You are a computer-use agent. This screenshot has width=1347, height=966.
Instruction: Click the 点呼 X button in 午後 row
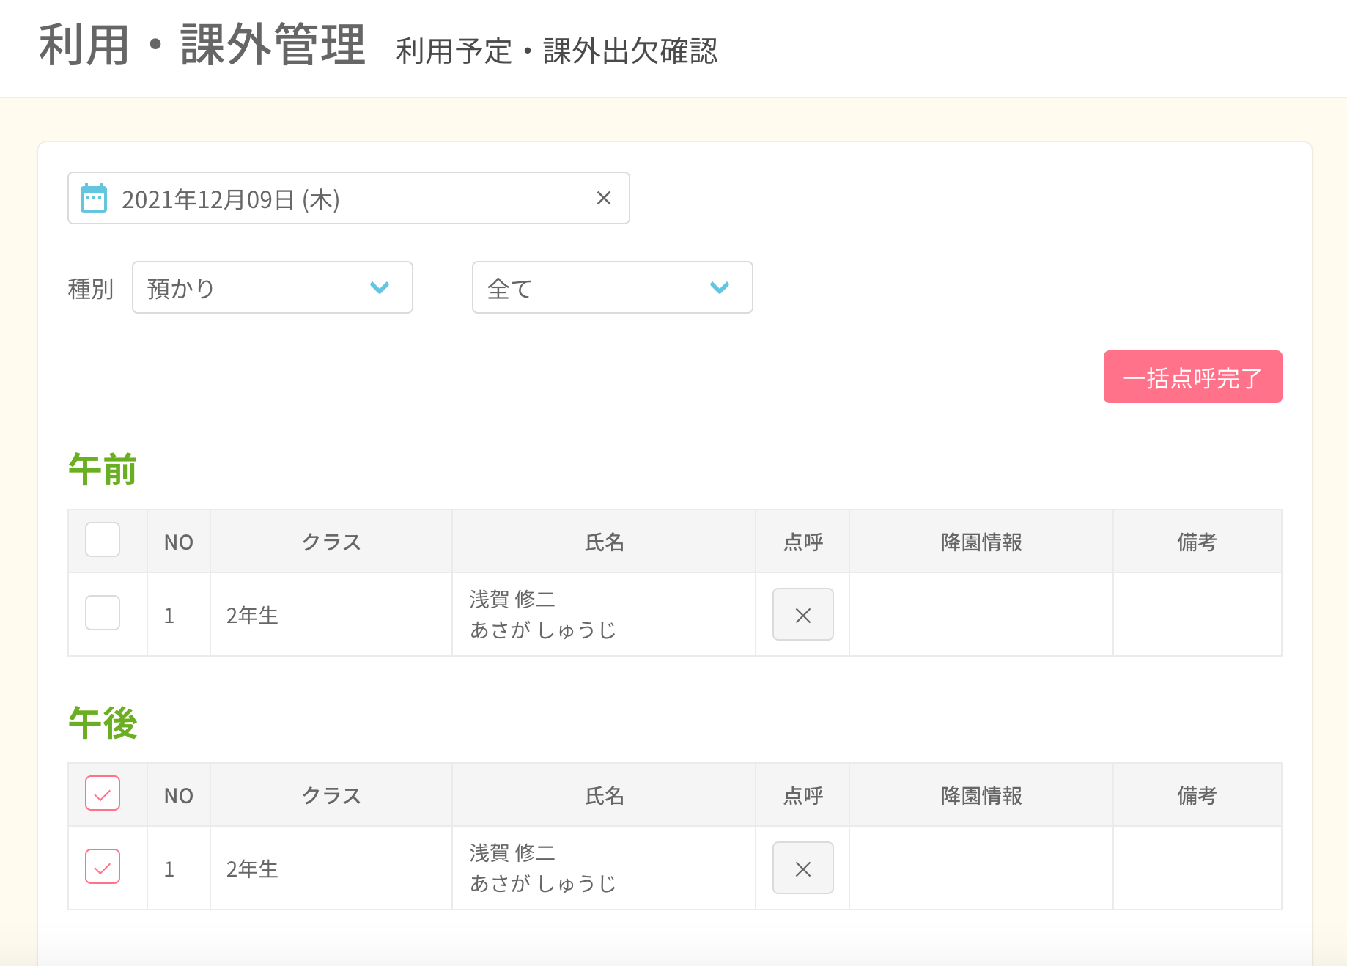(803, 868)
